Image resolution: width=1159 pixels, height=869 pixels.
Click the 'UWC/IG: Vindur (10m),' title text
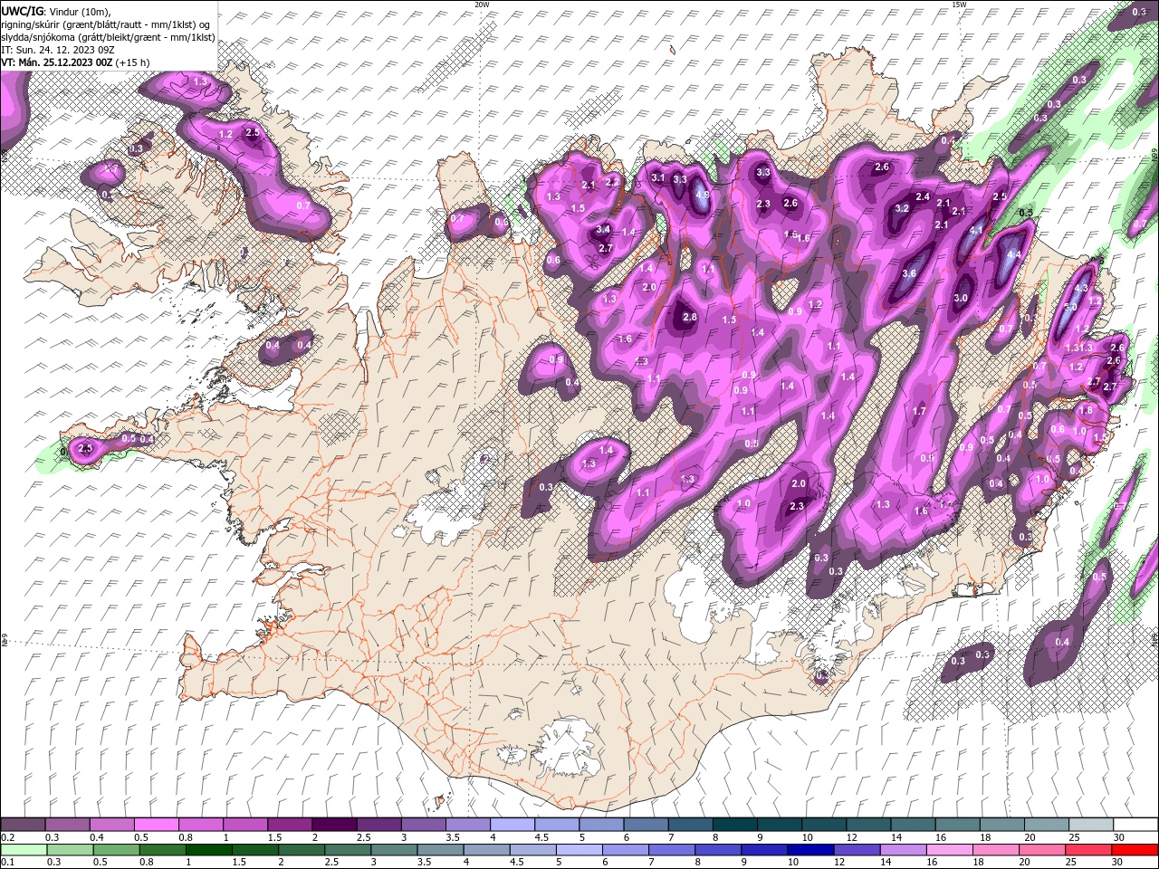pos(56,11)
